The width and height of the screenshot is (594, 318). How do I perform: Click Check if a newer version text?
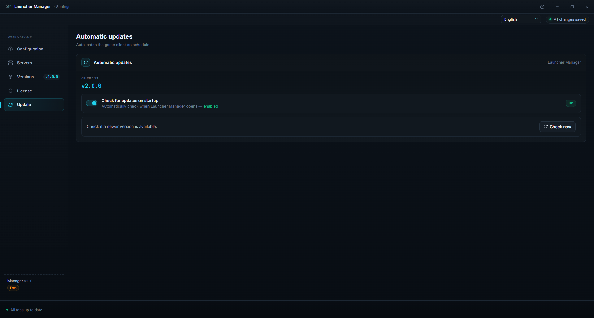122,127
